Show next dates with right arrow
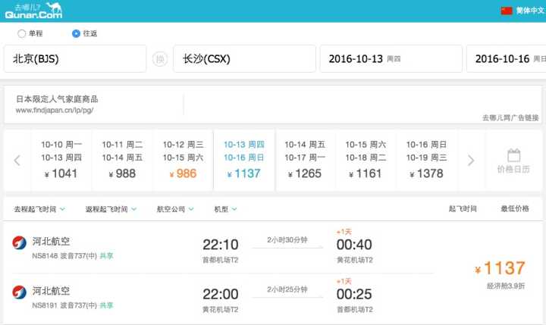Screen dimensions: 546x325 (x=471, y=160)
